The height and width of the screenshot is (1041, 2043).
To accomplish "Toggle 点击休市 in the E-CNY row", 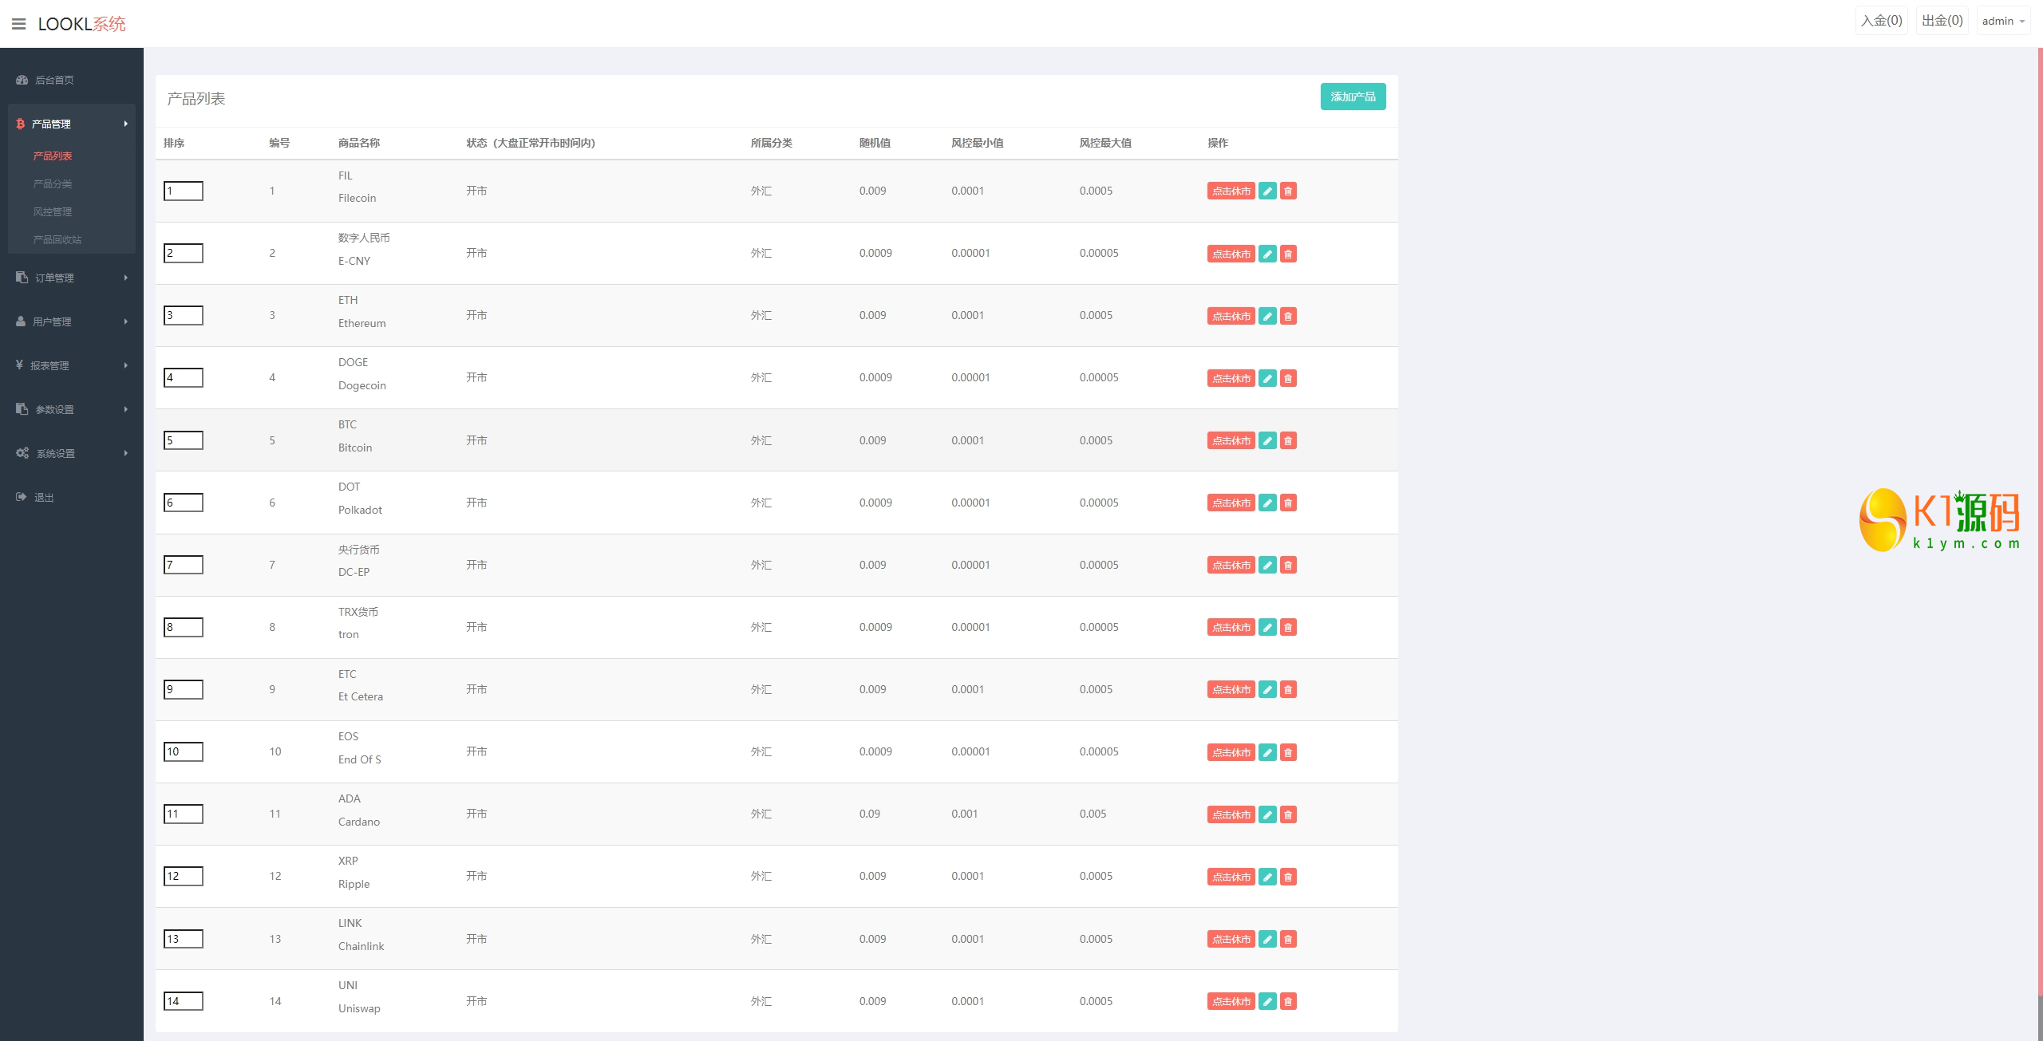I will (1231, 254).
